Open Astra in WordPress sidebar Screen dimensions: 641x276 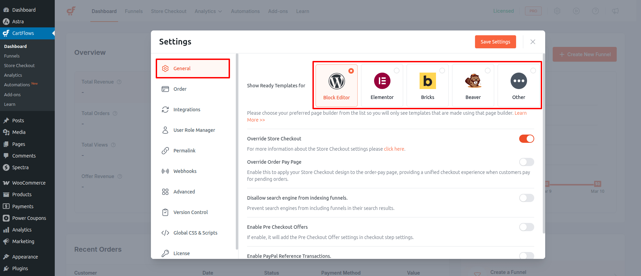pyautogui.click(x=27, y=22)
